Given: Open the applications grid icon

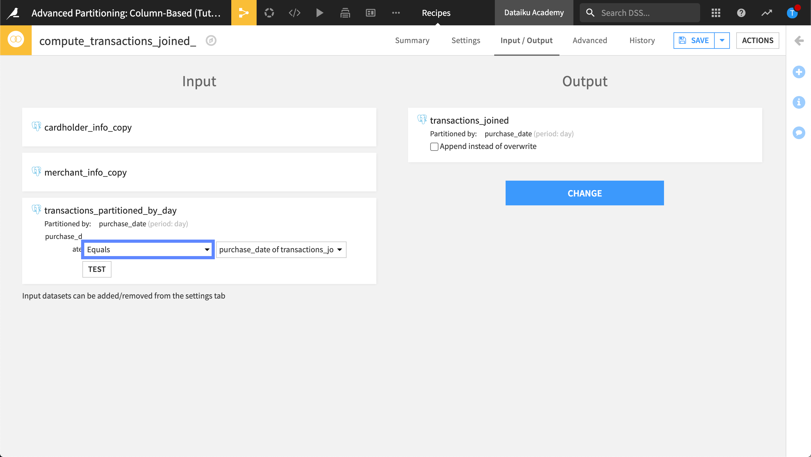Looking at the screenshot, I should 716,13.
